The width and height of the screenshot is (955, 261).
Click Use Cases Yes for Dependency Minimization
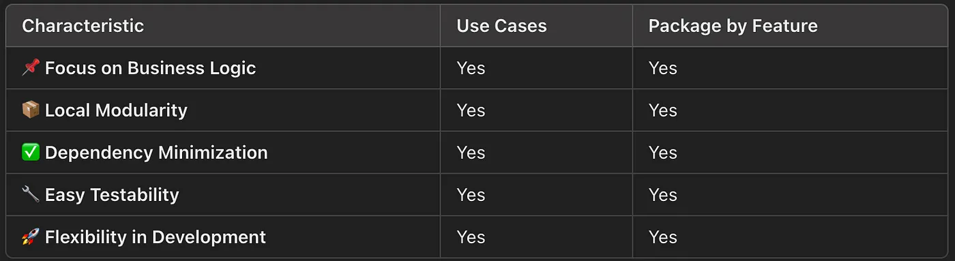tap(471, 153)
